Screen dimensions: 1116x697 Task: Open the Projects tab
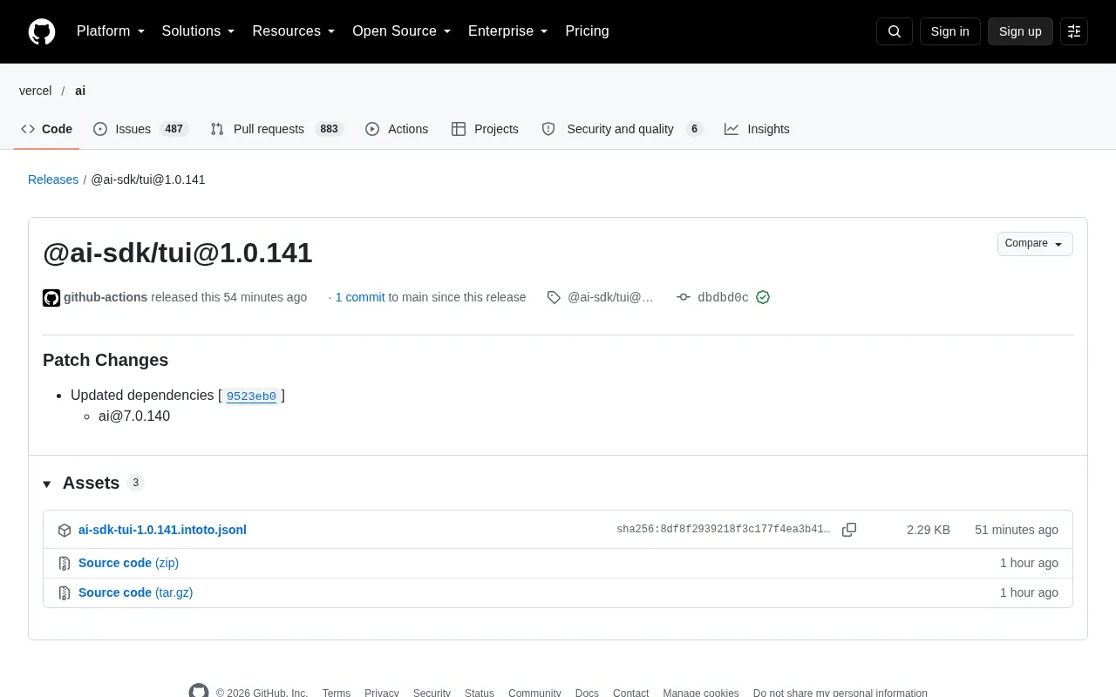[x=485, y=129]
